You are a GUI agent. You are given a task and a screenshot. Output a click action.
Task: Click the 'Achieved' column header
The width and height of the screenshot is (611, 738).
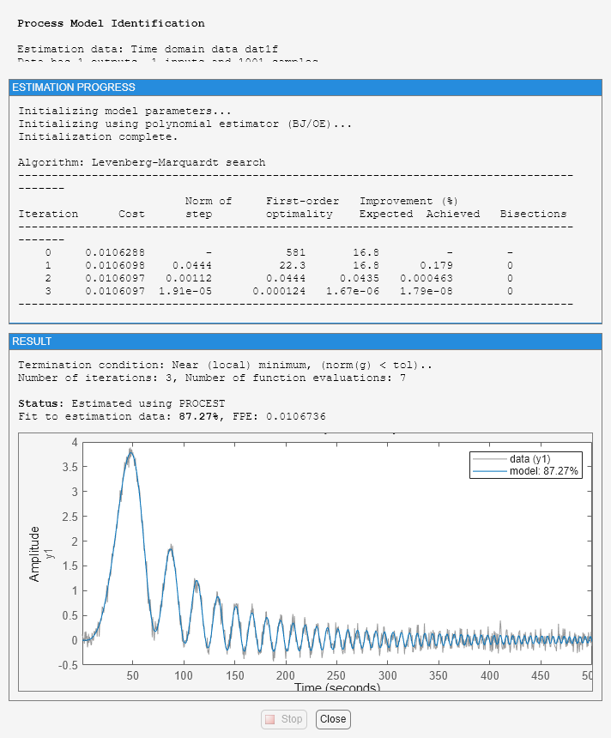point(453,215)
